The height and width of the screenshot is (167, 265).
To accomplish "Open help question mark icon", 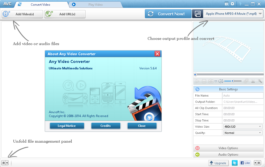I will (x=240, y=4).
